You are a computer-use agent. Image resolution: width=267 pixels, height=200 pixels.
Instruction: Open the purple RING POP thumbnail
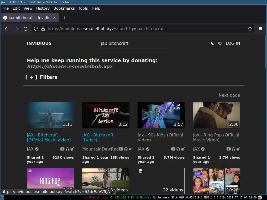(50, 178)
